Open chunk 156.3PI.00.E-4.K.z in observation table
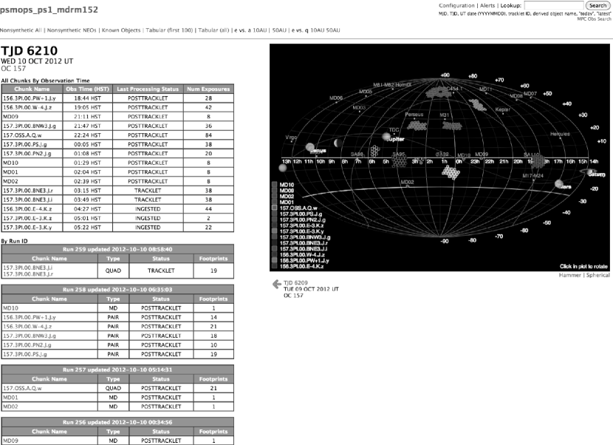Viewport: 613px width, 445px height. [x=27, y=209]
